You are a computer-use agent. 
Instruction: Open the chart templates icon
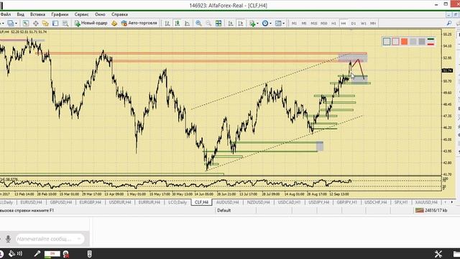[x=278, y=23]
